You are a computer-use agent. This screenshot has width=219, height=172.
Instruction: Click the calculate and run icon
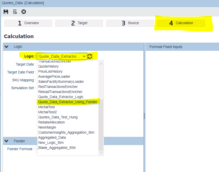(15, 12)
